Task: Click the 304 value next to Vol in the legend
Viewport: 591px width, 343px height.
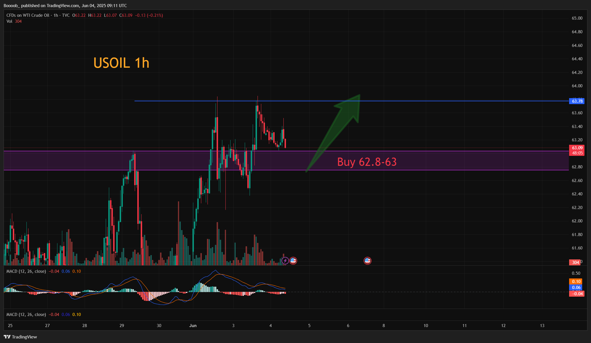Action: tap(18, 21)
